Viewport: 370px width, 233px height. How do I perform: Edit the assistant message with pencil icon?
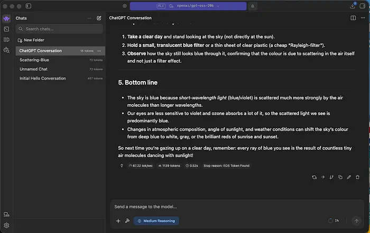[x=349, y=177]
